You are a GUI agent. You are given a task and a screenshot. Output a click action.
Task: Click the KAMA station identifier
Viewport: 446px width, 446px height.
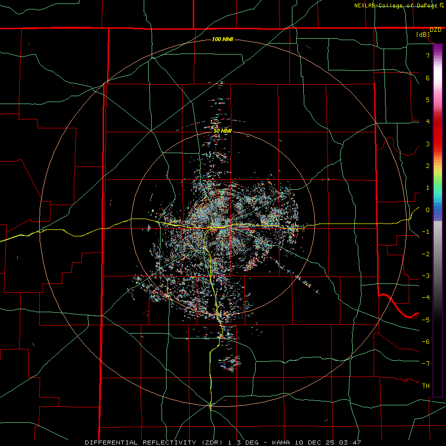(x=281, y=443)
